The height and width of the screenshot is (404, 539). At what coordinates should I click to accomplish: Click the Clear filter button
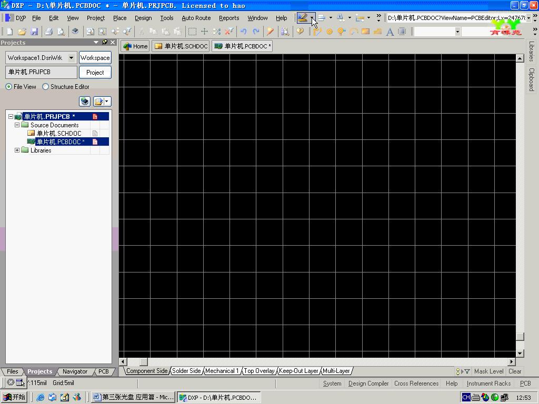coord(515,371)
